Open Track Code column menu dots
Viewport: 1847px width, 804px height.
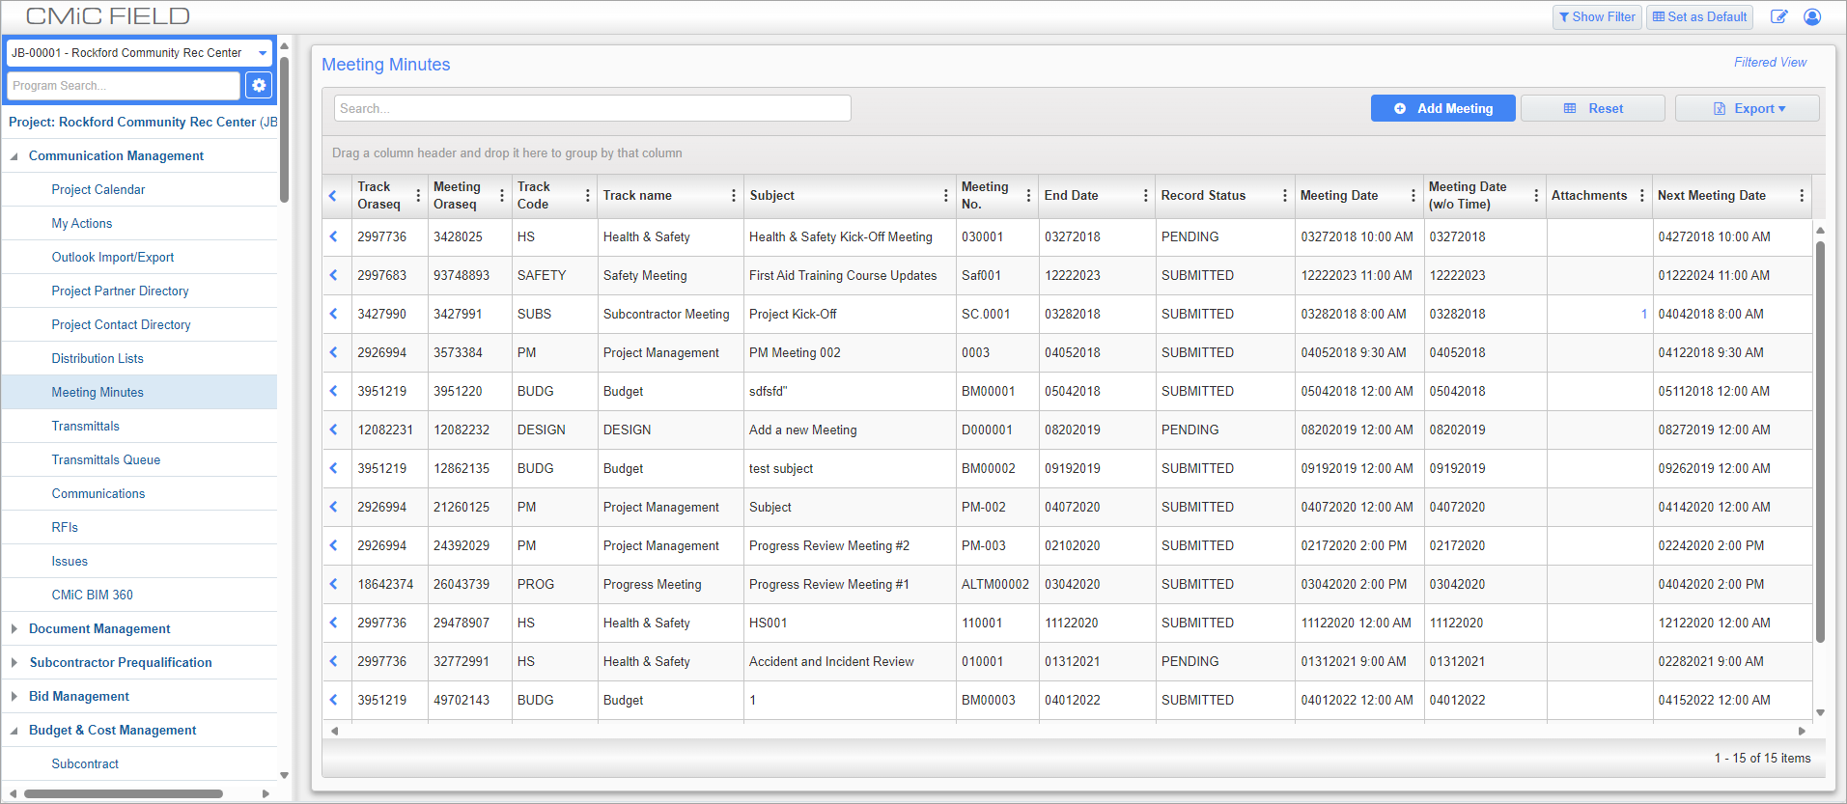coord(588,195)
